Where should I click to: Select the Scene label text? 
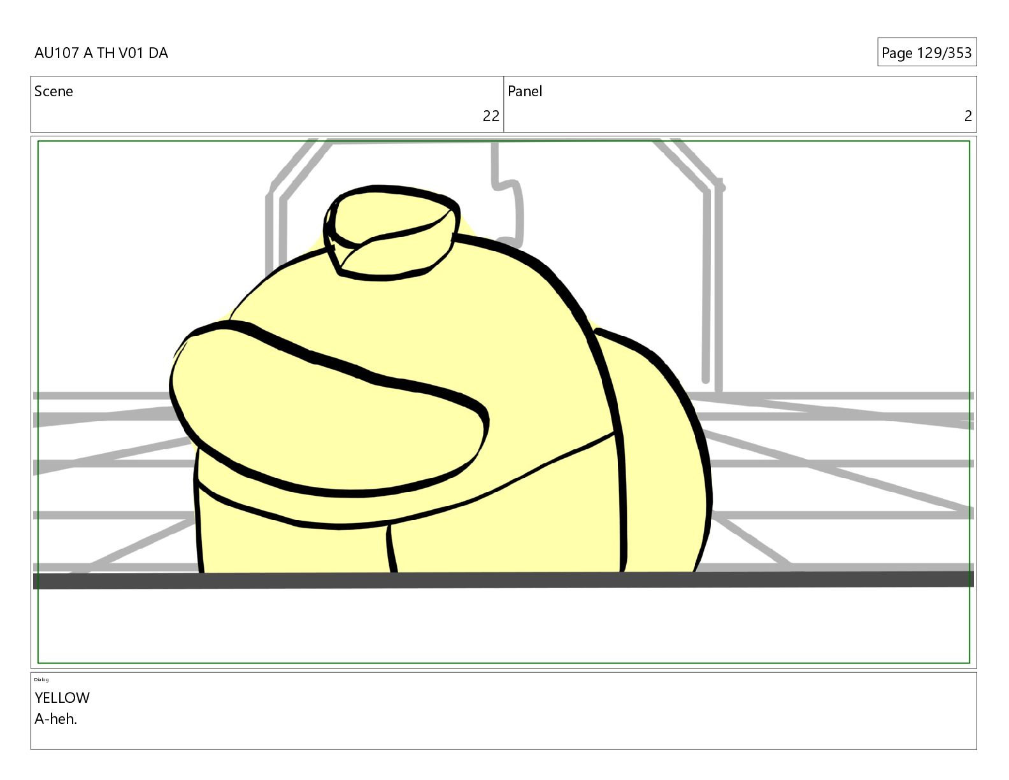pyautogui.click(x=54, y=91)
